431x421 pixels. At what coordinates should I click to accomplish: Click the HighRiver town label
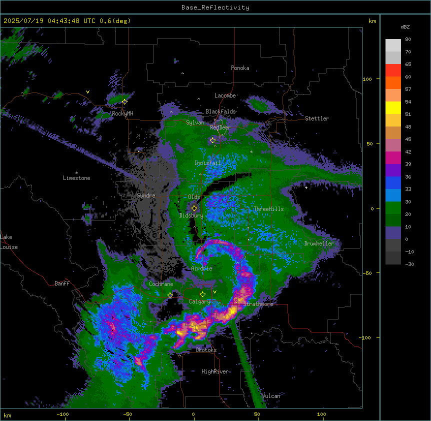click(215, 371)
